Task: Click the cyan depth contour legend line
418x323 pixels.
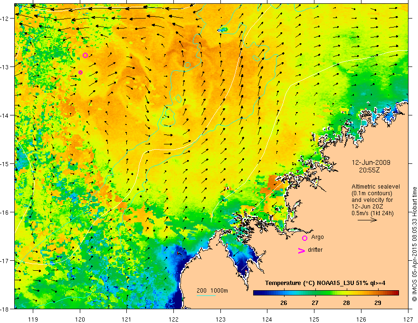Action: (x=206, y=296)
